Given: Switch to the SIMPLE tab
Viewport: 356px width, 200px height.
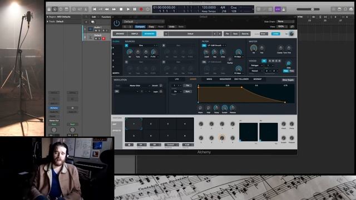Looking at the screenshot, I should (135, 34).
